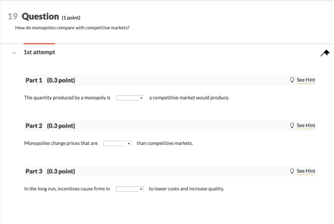Click the lightbulb icon in Part 3
Screen dimensions: 334x224
[x=292, y=171]
